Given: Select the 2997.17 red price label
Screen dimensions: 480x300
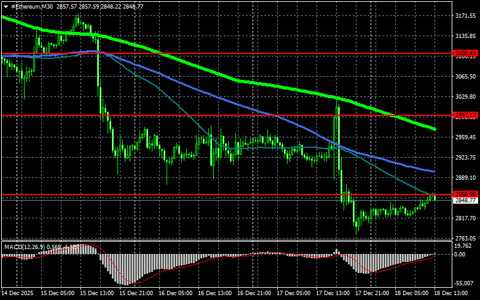Looking at the screenshot, I should pyautogui.click(x=465, y=115).
